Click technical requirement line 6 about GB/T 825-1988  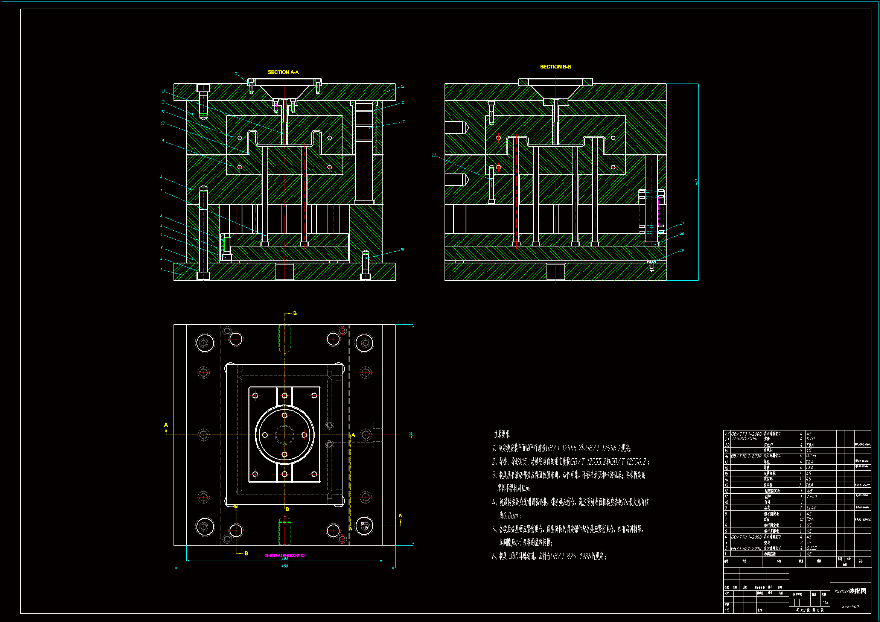[549, 556]
